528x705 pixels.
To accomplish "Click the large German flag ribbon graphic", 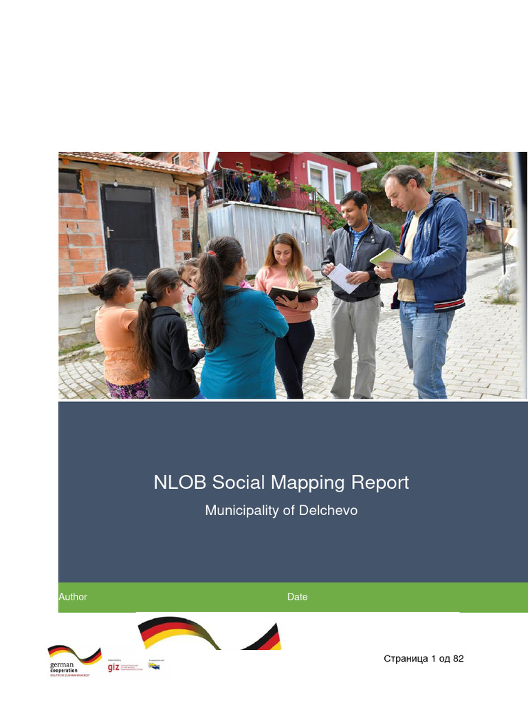I will coord(210,633).
